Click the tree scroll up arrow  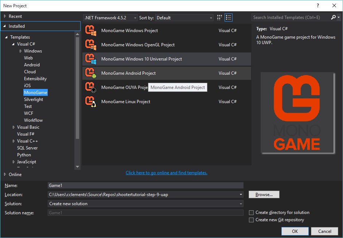click(x=77, y=34)
